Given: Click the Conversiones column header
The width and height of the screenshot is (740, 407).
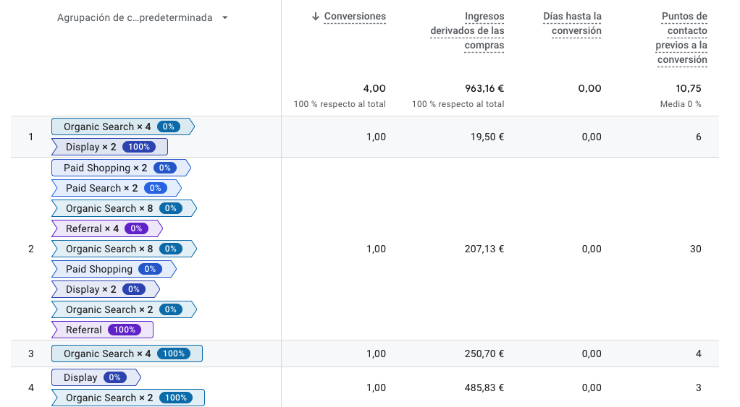Looking at the screenshot, I should pyautogui.click(x=355, y=17).
